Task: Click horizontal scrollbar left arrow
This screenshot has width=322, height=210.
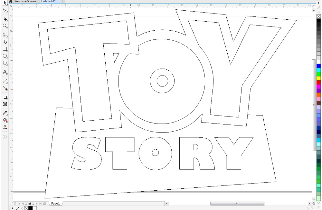Action: point(167,204)
